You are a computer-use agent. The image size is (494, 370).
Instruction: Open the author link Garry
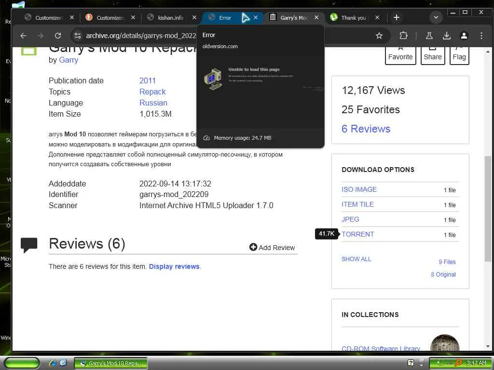[69, 60]
